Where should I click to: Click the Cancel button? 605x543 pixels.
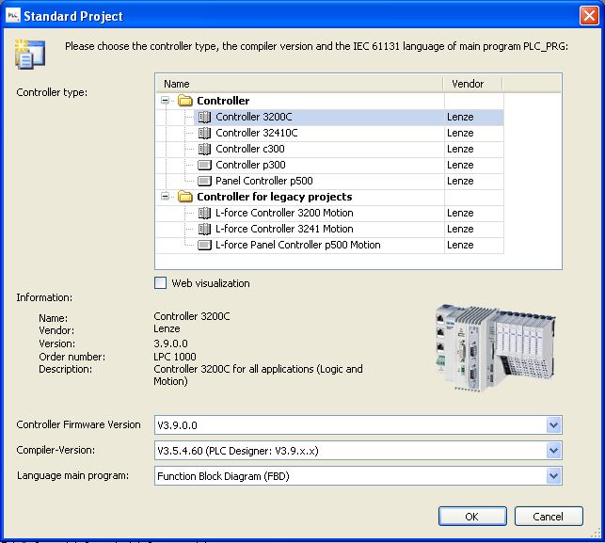tap(549, 517)
